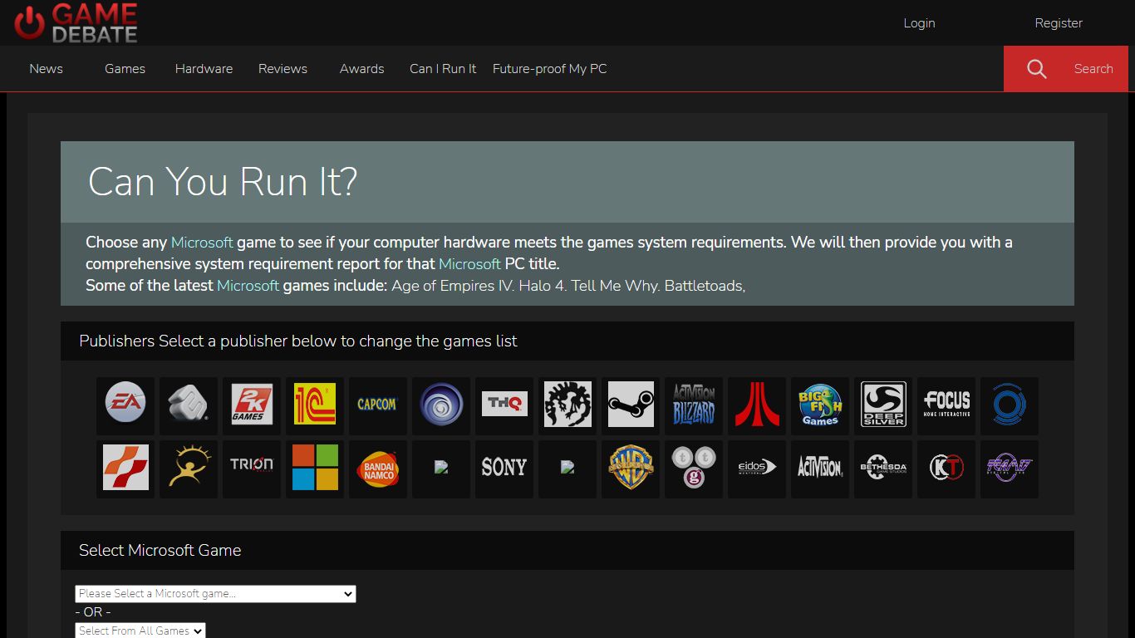Open the 'Please Select a Microsoft game' dropdown
This screenshot has width=1135, height=638.
(x=215, y=594)
